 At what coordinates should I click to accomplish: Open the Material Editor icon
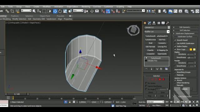[x=187, y=11]
